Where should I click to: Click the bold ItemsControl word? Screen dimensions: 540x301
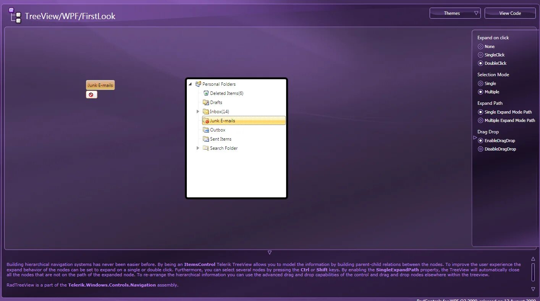[200, 264]
